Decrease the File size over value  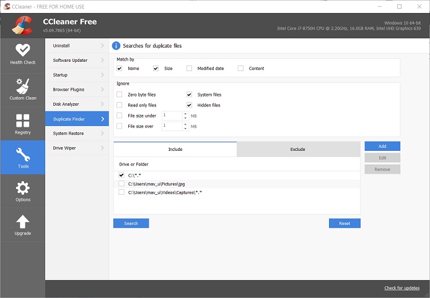185,129
